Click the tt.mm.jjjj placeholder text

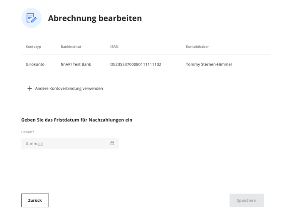pos(34,144)
